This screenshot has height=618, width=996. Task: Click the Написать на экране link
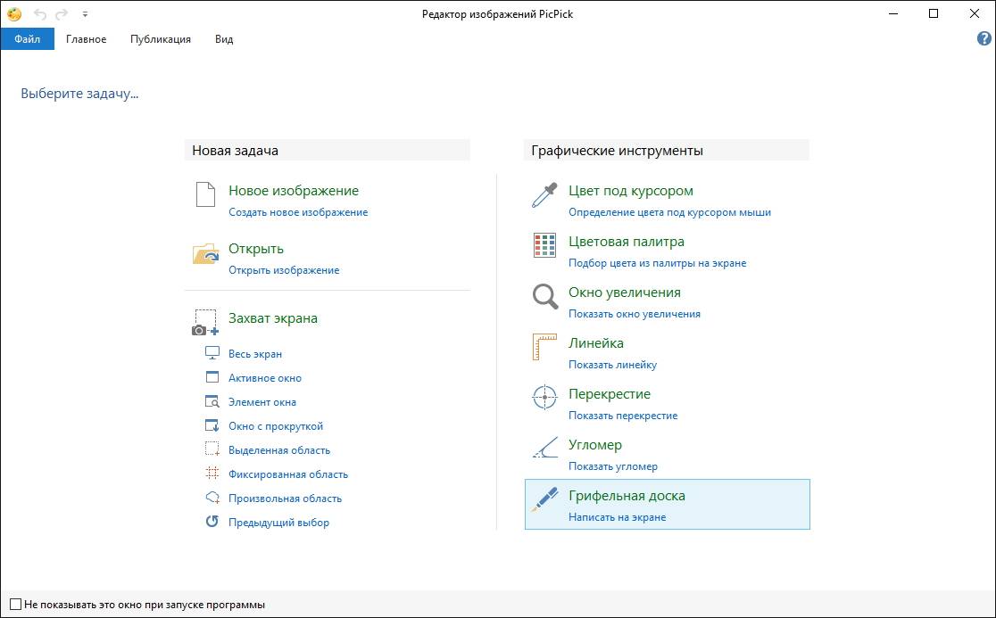click(618, 516)
